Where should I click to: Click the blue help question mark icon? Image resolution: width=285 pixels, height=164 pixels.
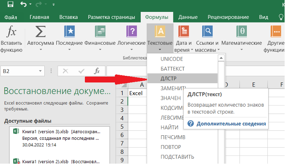(x=191, y=124)
